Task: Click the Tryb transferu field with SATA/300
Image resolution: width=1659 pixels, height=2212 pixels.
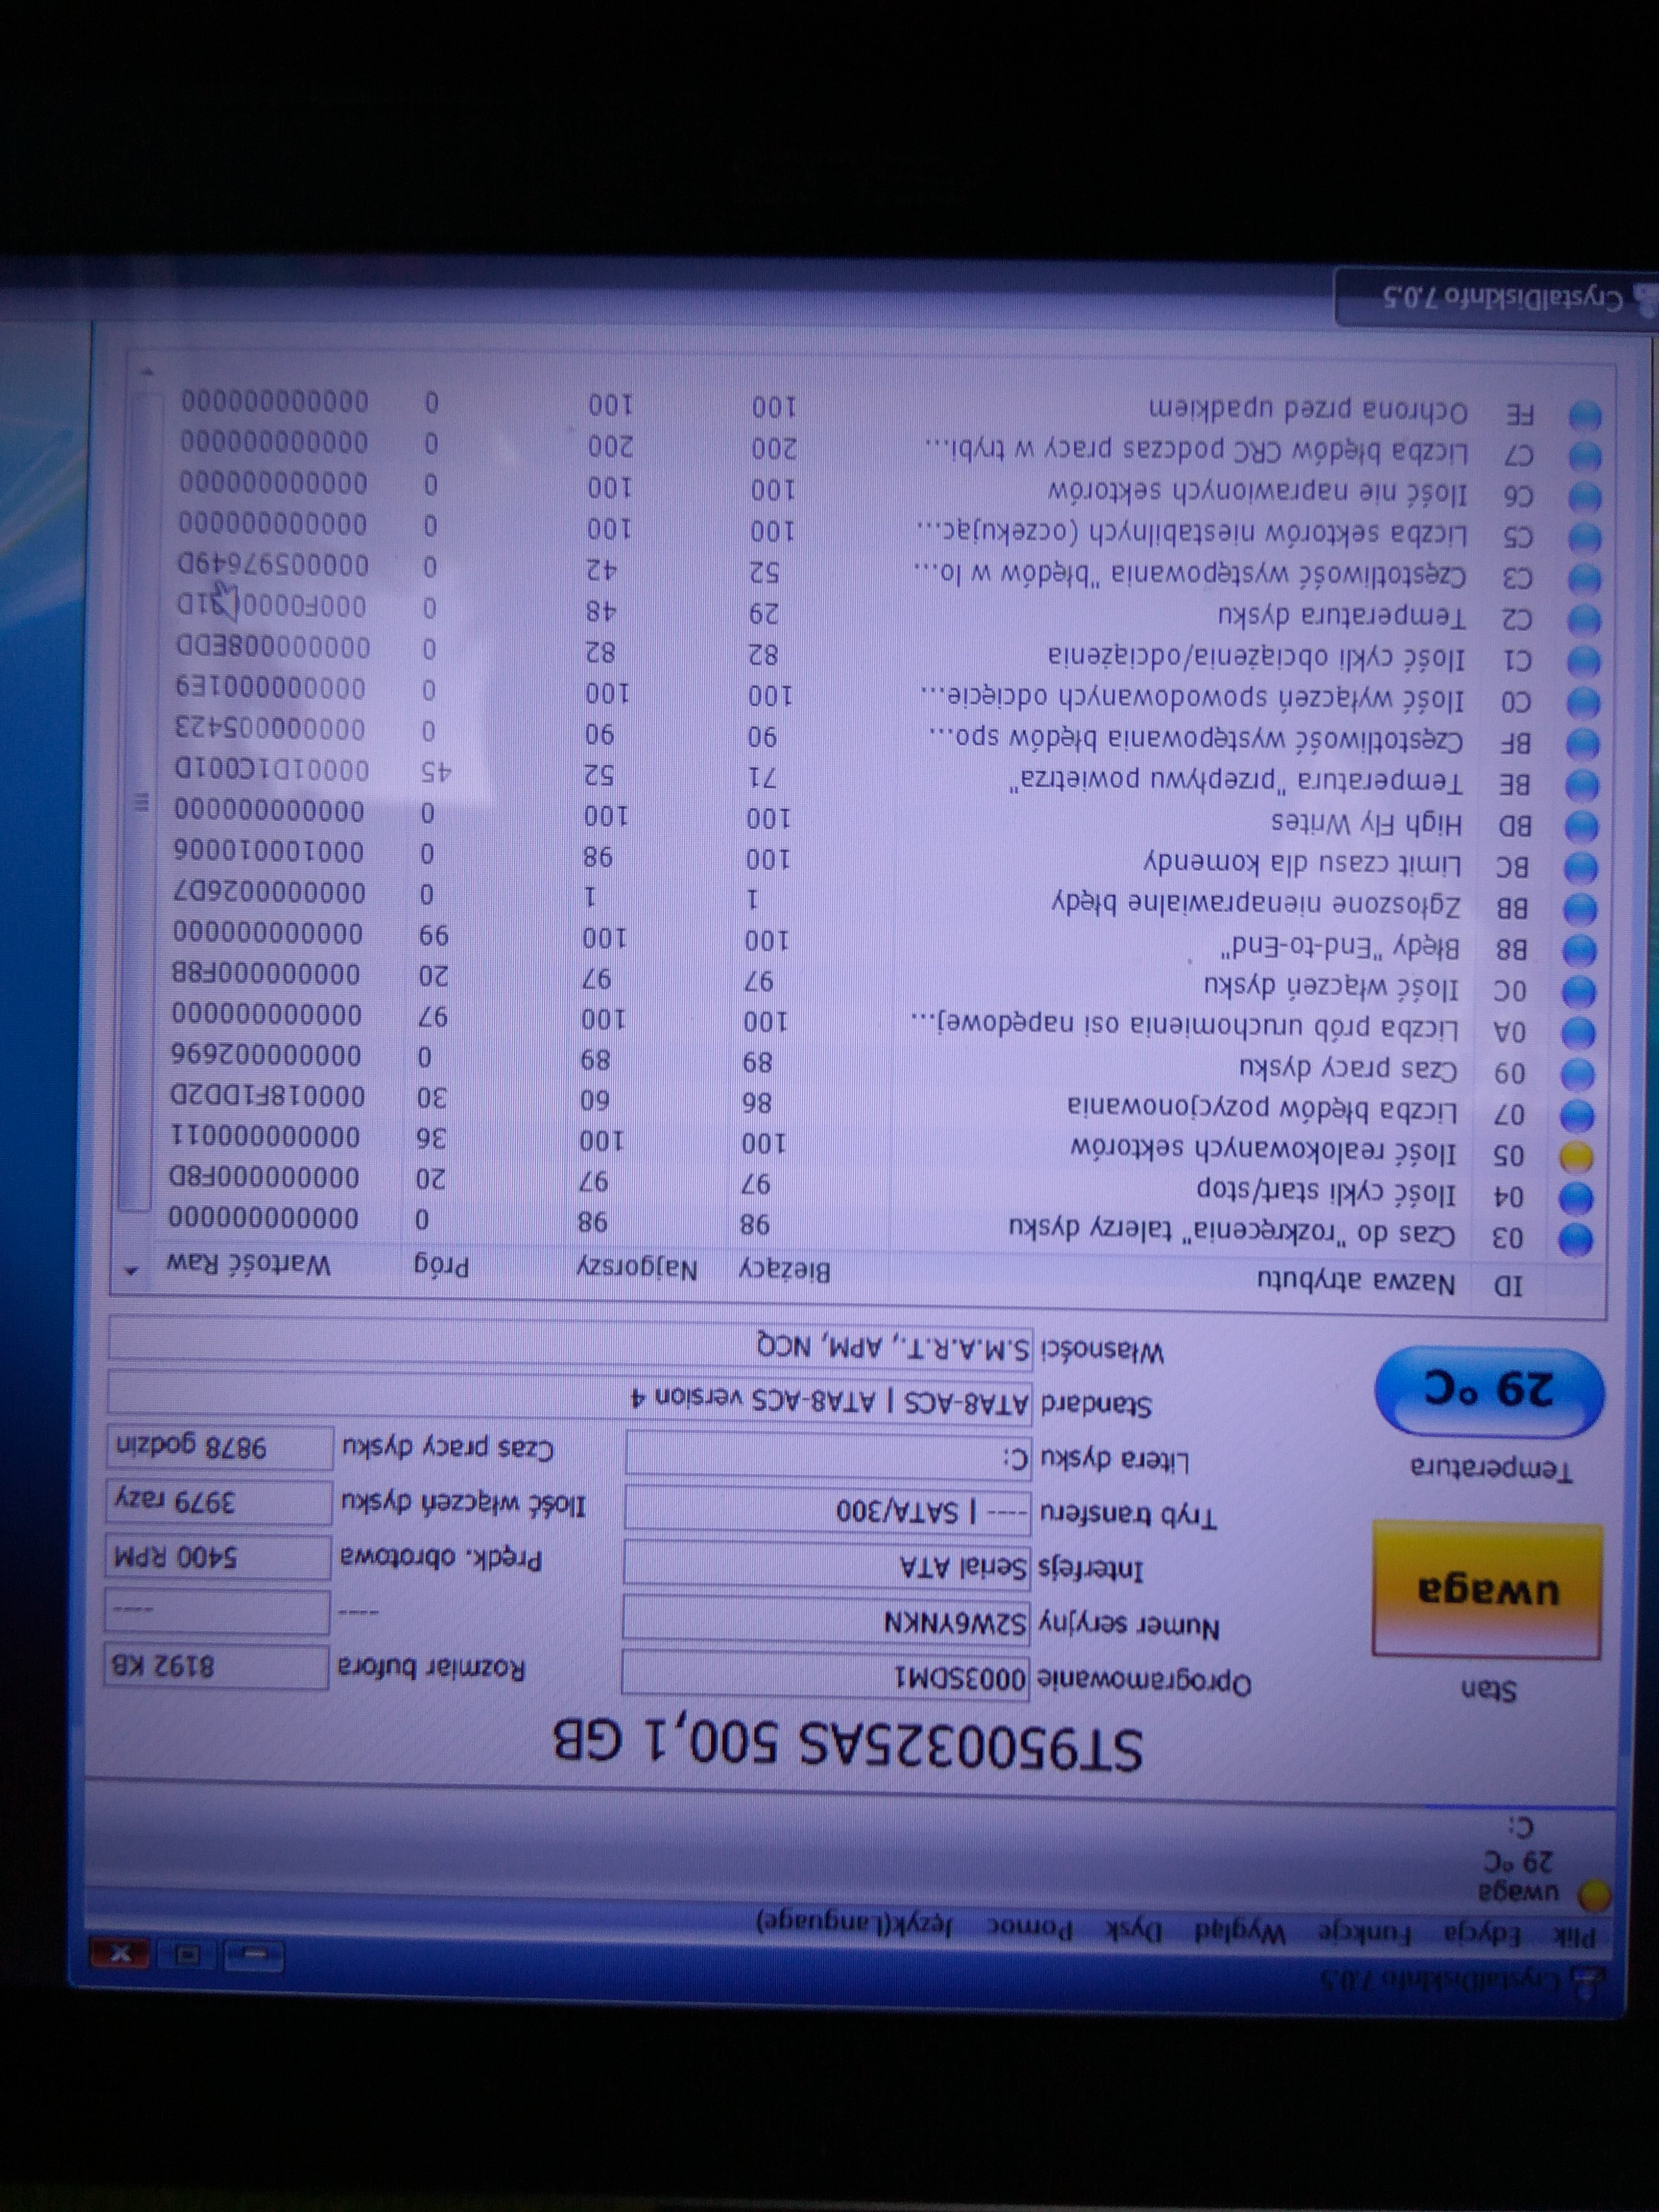Action: tap(828, 1508)
